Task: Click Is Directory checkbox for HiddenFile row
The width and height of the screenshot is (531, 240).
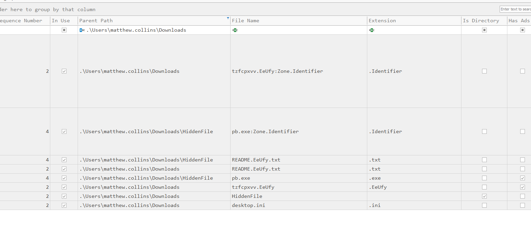Action: (484, 196)
